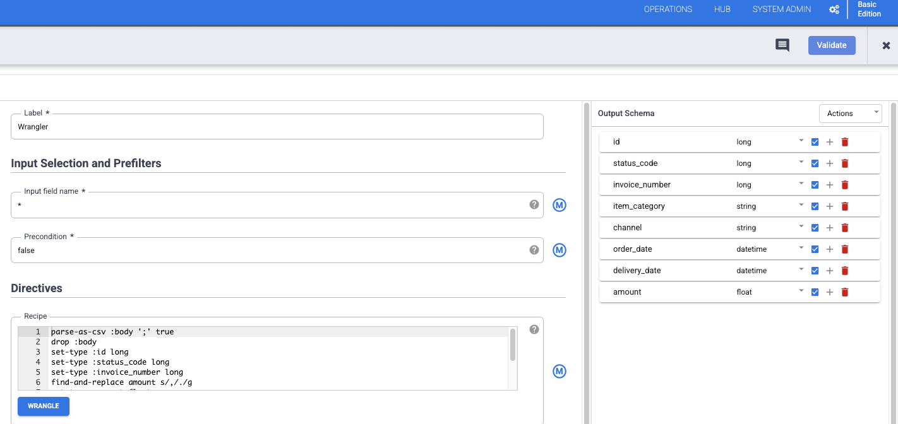
Task: Add a field after order_date row
Action: coord(830,249)
